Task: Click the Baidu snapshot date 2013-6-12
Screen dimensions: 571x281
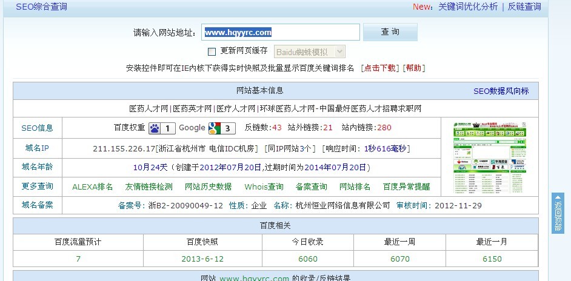Action: [x=202, y=259]
